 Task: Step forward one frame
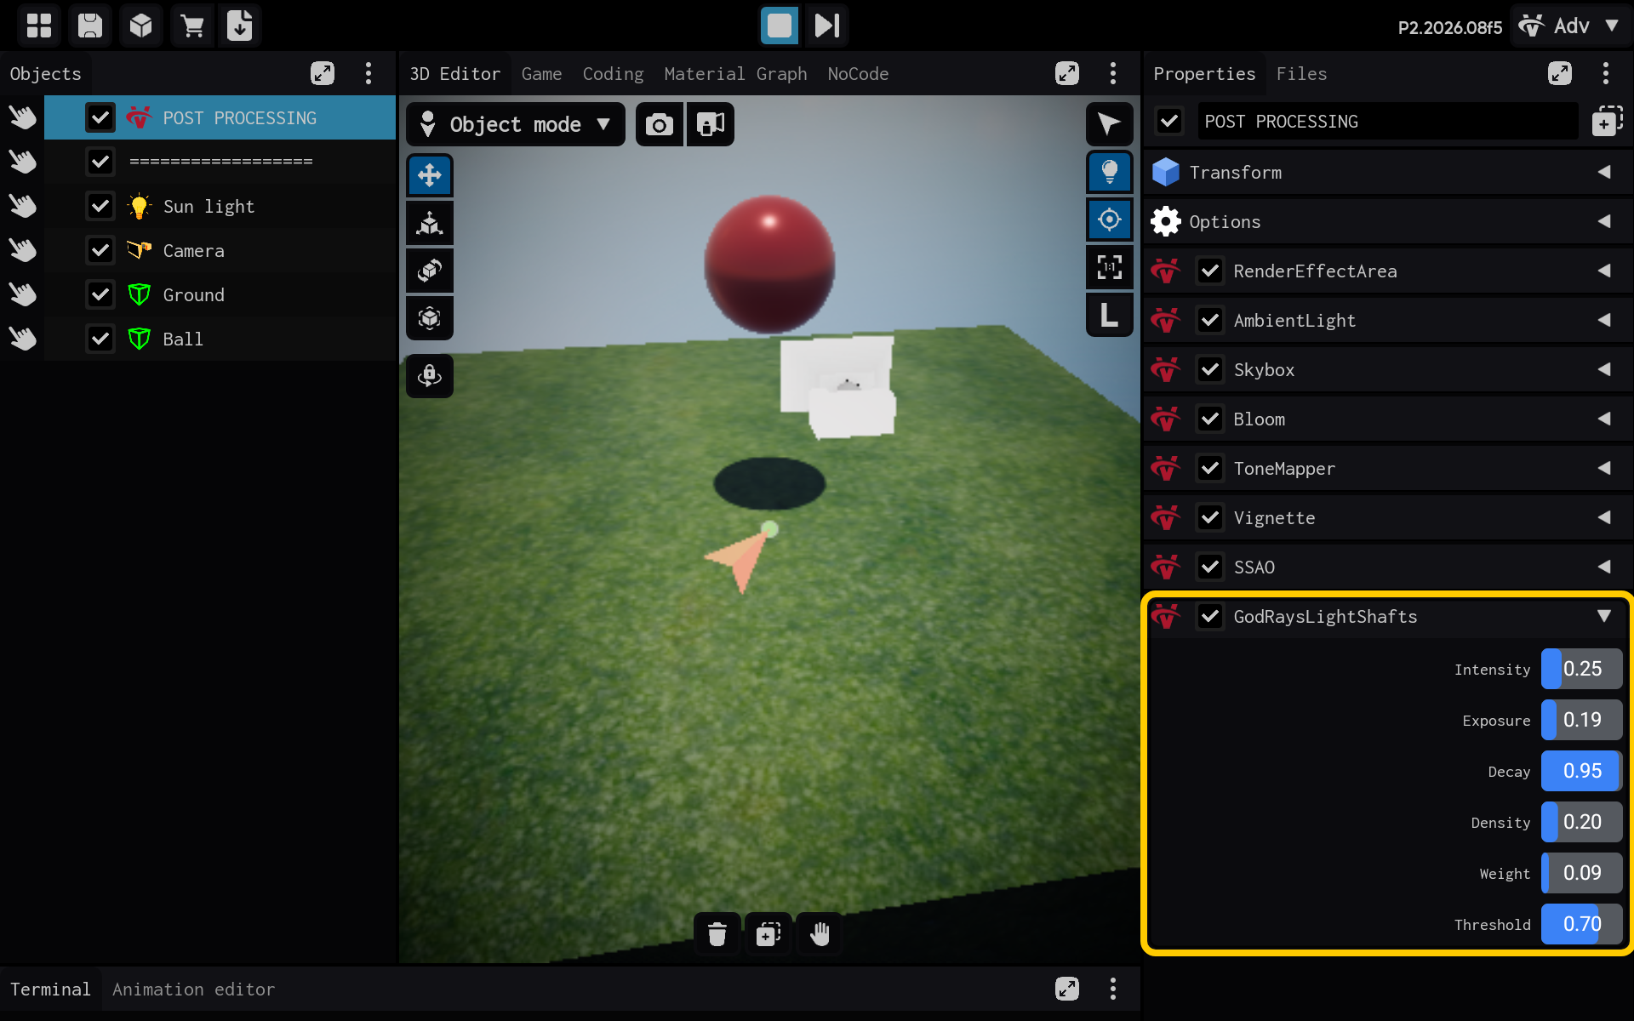827,26
